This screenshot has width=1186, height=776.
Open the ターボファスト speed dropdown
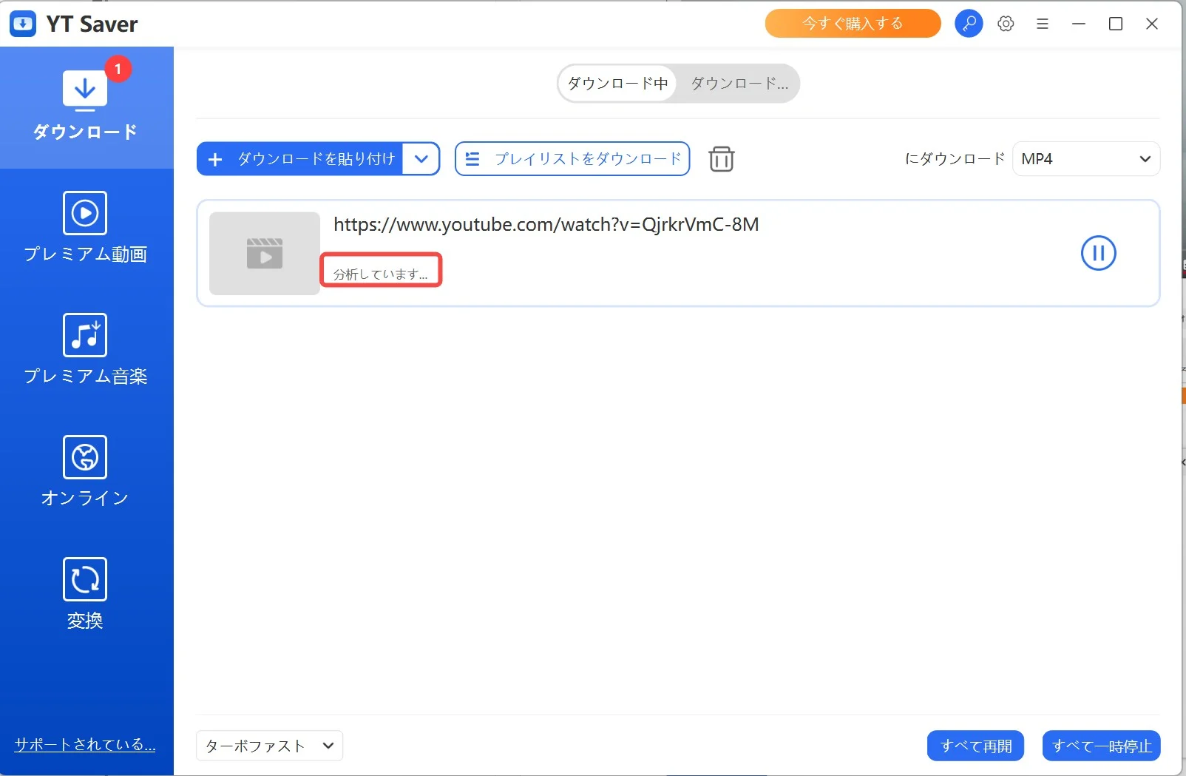[x=269, y=746]
